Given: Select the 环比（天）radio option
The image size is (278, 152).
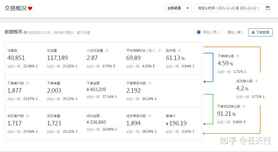Looking at the screenshot, I should click(x=198, y=32).
